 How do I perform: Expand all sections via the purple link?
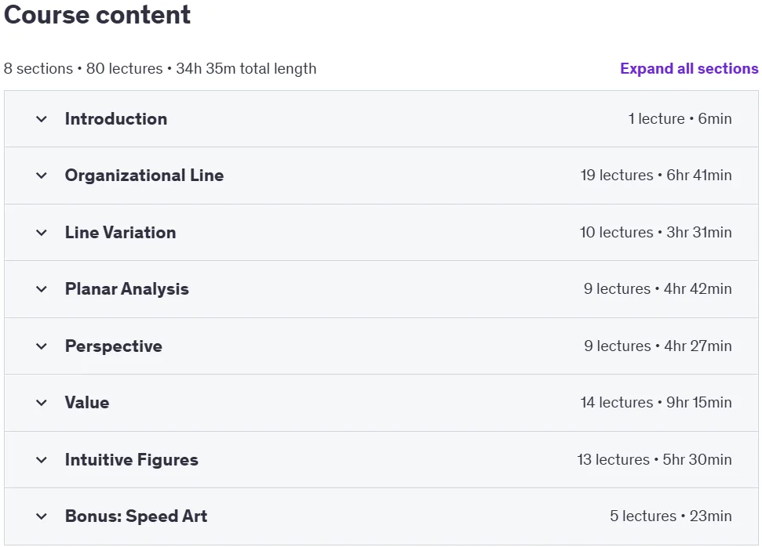coord(689,68)
